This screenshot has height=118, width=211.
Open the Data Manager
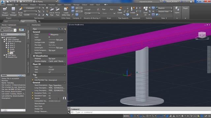coord(13,11)
